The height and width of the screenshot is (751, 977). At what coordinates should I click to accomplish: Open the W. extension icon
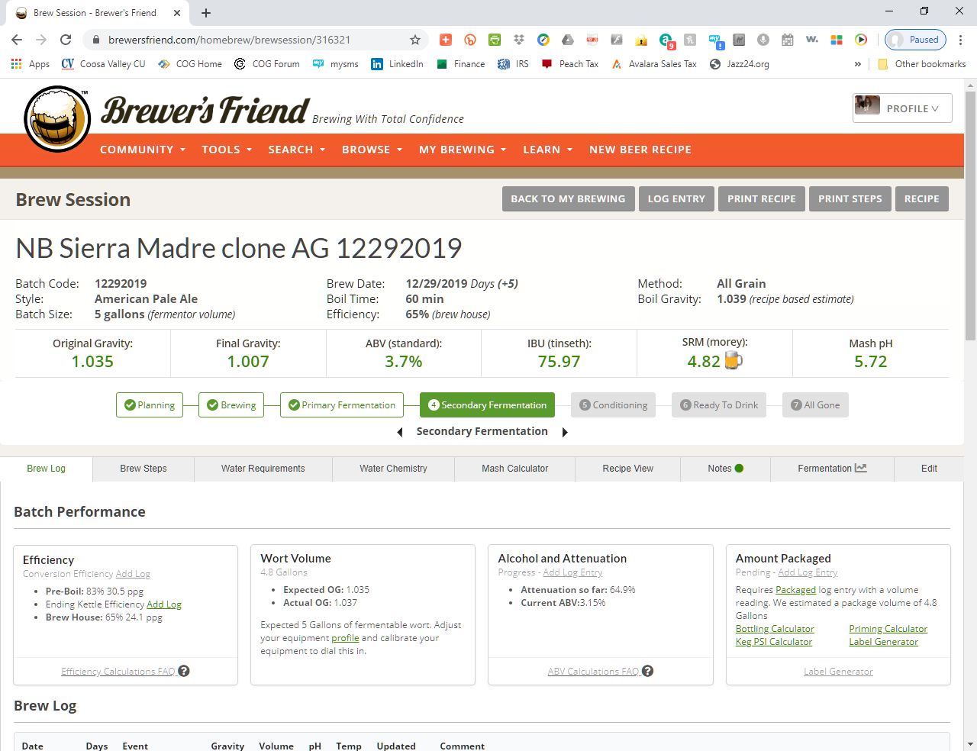pyautogui.click(x=812, y=40)
